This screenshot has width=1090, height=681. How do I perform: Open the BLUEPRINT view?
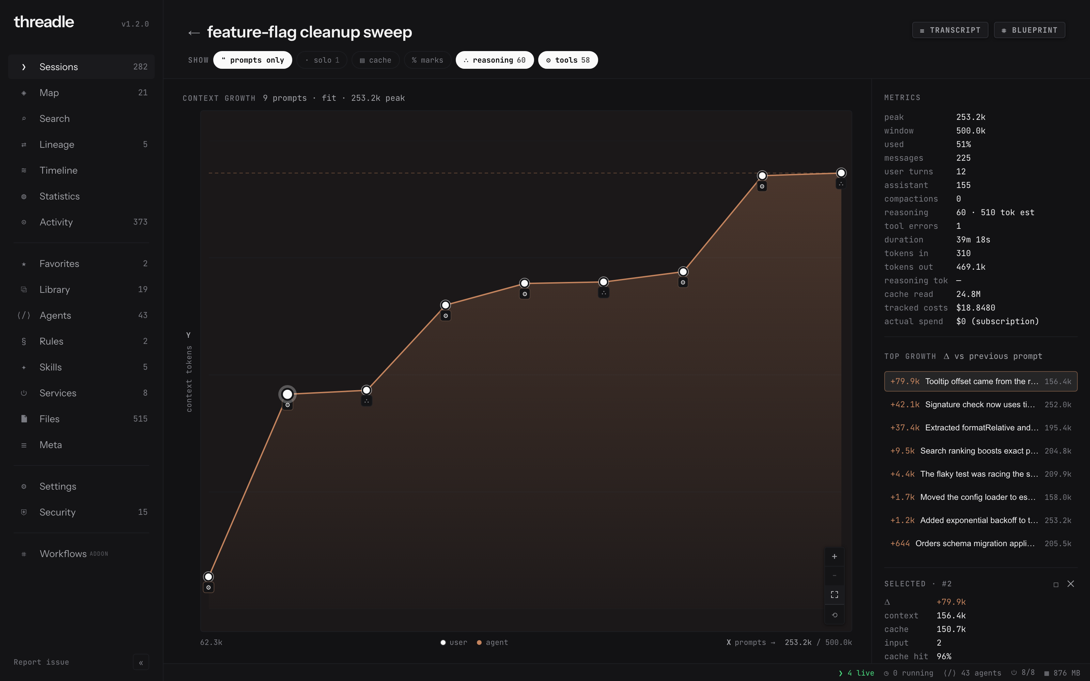click(1029, 30)
